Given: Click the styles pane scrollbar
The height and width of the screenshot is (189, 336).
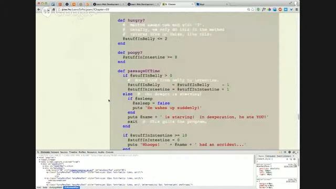Looking at the screenshot, I should coord(298,163).
